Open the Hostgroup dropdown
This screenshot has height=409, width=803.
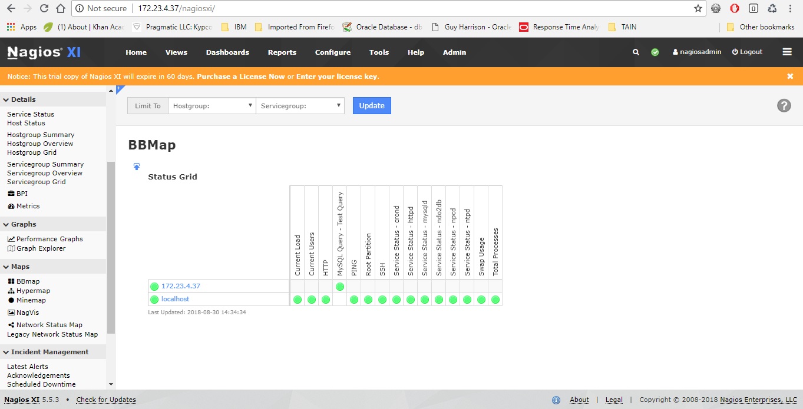(x=212, y=106)
